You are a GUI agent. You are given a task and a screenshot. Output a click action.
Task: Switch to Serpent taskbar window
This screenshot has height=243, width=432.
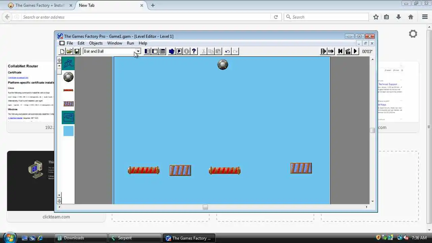click(135, 238)
